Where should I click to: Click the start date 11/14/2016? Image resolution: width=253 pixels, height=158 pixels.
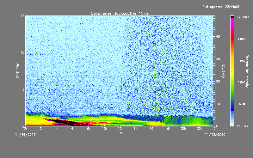(x=26, y=135)
